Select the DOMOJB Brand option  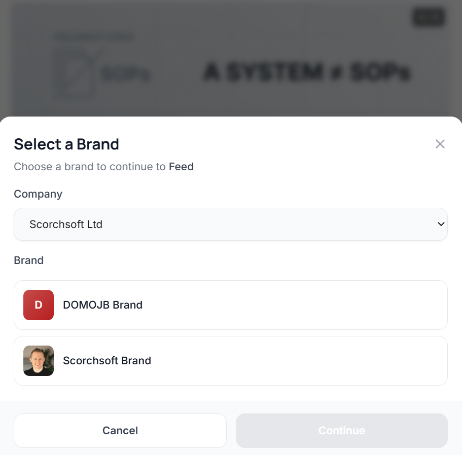click(231, 305)
